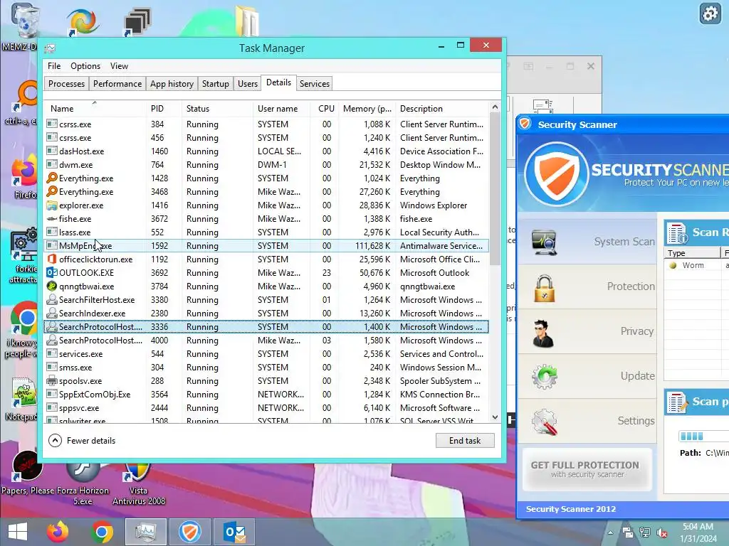The image size is (729, 546).
Task: Click the Windows Start button
Action: 18,532
